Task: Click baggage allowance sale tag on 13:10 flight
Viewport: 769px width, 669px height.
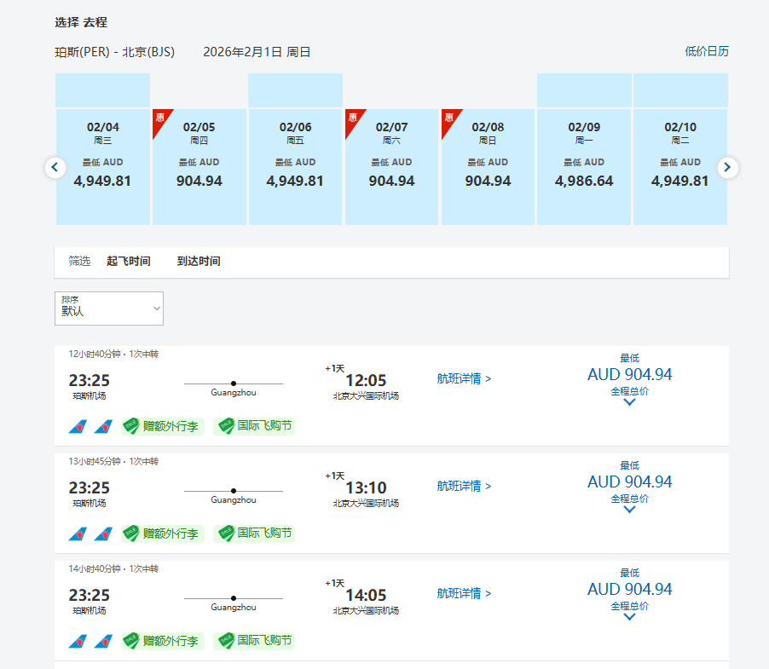Action: pos(163,533)
